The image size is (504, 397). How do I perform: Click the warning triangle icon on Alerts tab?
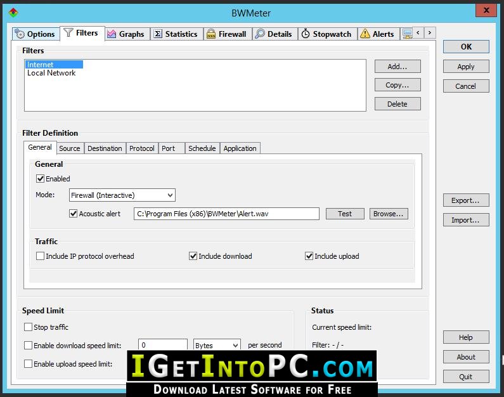365,34
